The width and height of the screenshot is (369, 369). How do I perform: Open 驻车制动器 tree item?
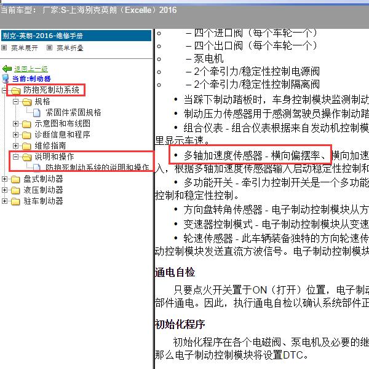click(43, 201)
